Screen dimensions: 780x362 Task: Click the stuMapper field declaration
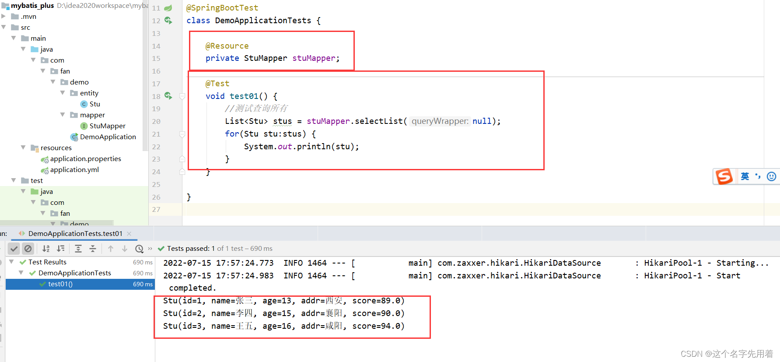click(x=315, y=58)
